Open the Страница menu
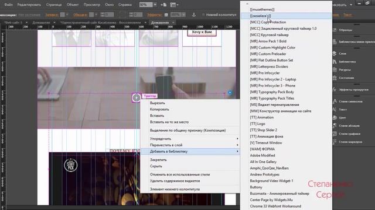This screenshot has height=210, width=375. click(54, 5)
